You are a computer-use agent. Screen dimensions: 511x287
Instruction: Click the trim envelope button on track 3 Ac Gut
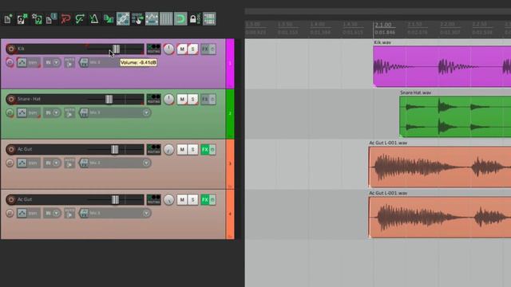coord(29,163)
